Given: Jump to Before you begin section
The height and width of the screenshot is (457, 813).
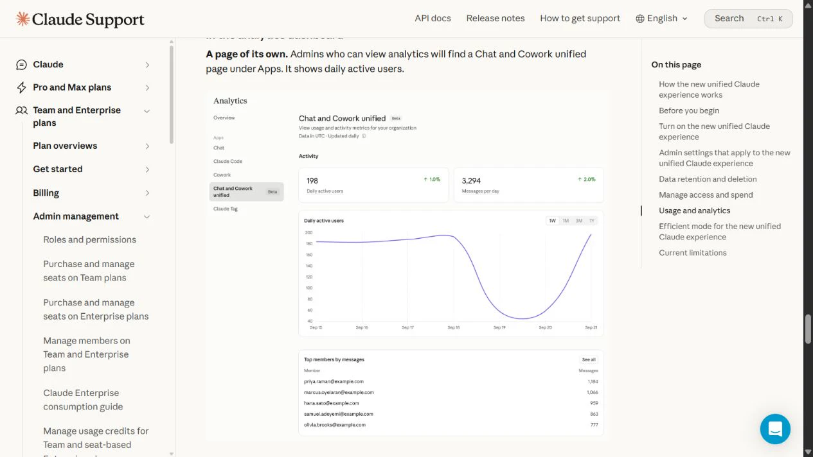Looking at the screenshot, I should 689,110.
